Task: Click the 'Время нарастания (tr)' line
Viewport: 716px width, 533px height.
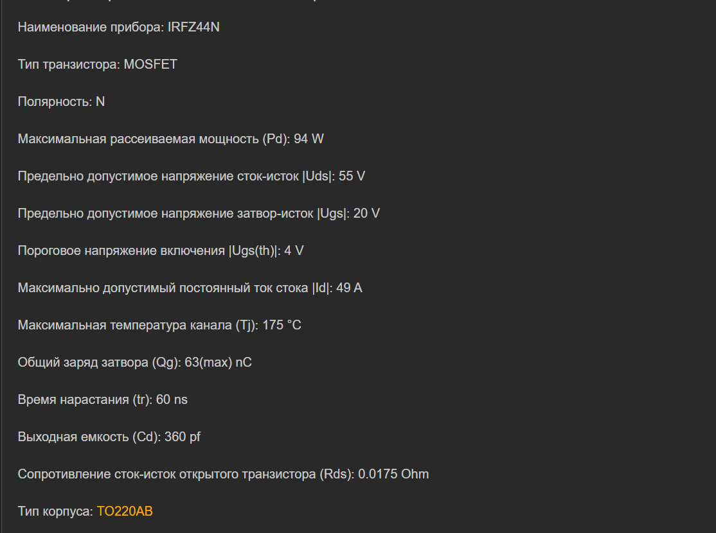Action: click(x=84, y=399)
